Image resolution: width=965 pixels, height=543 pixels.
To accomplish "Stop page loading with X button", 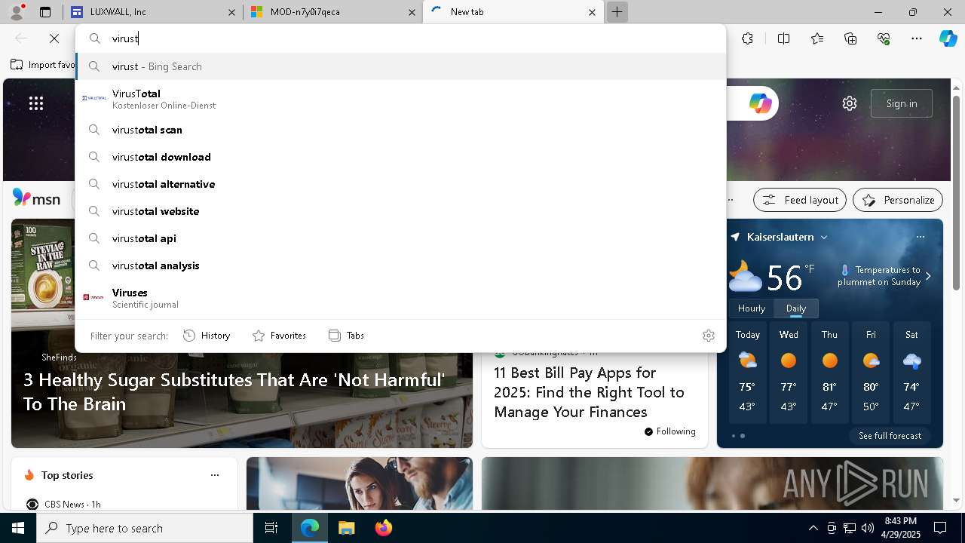I will point(54,38).
